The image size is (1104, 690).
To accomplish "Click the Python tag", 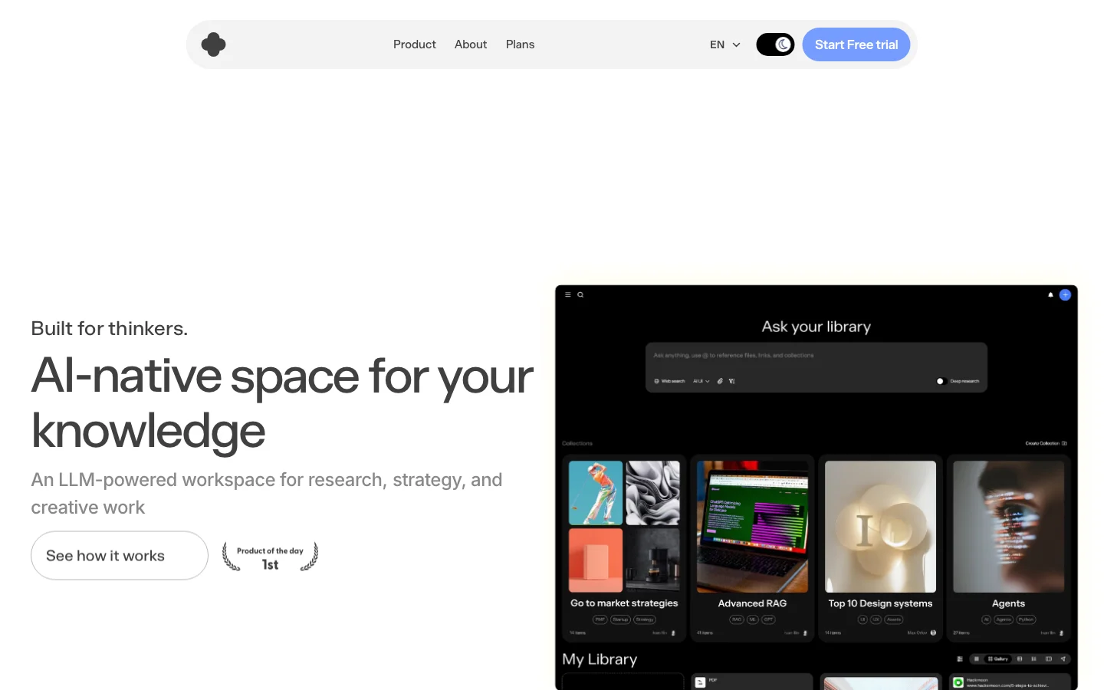I will pos(1027,619).
